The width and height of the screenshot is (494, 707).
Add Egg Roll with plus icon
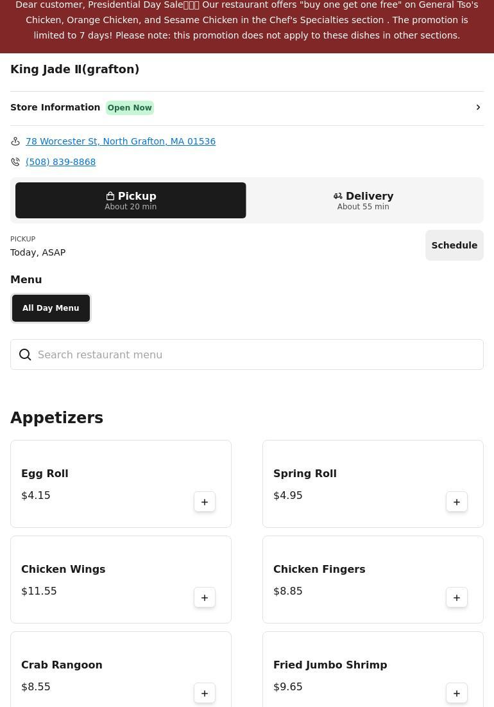pos(205,502)
